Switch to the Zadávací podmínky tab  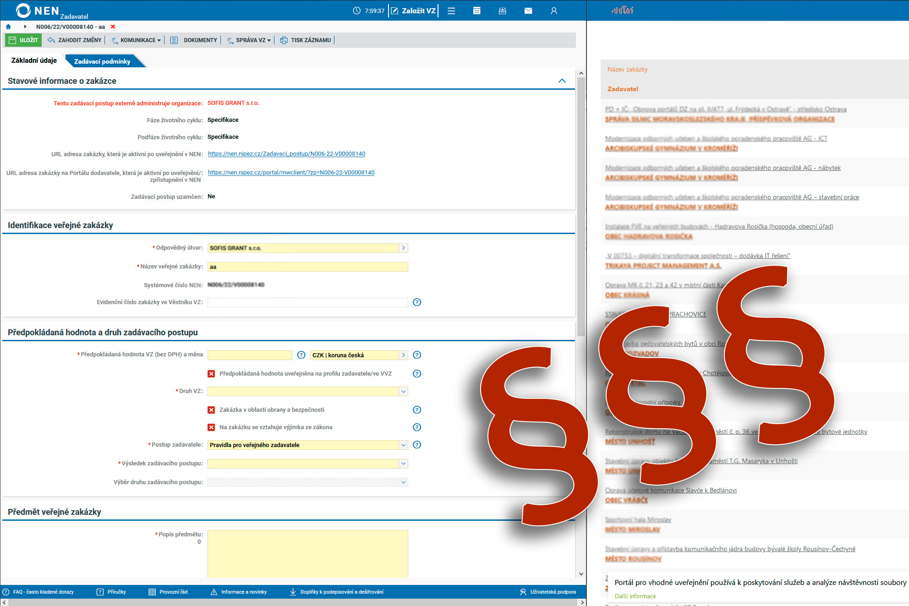102,61
